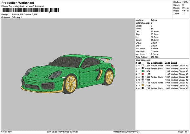Click the 'Code' column header
The image size is (190, 134).
pyautogui.click(x=167, y=63)
